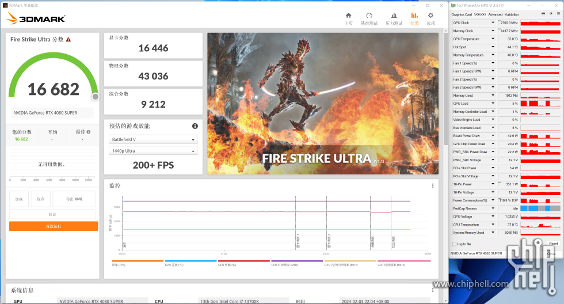Open the Stress Tests (压力测试) icon
Screen dimensions: 564x304
pos(394,16)
